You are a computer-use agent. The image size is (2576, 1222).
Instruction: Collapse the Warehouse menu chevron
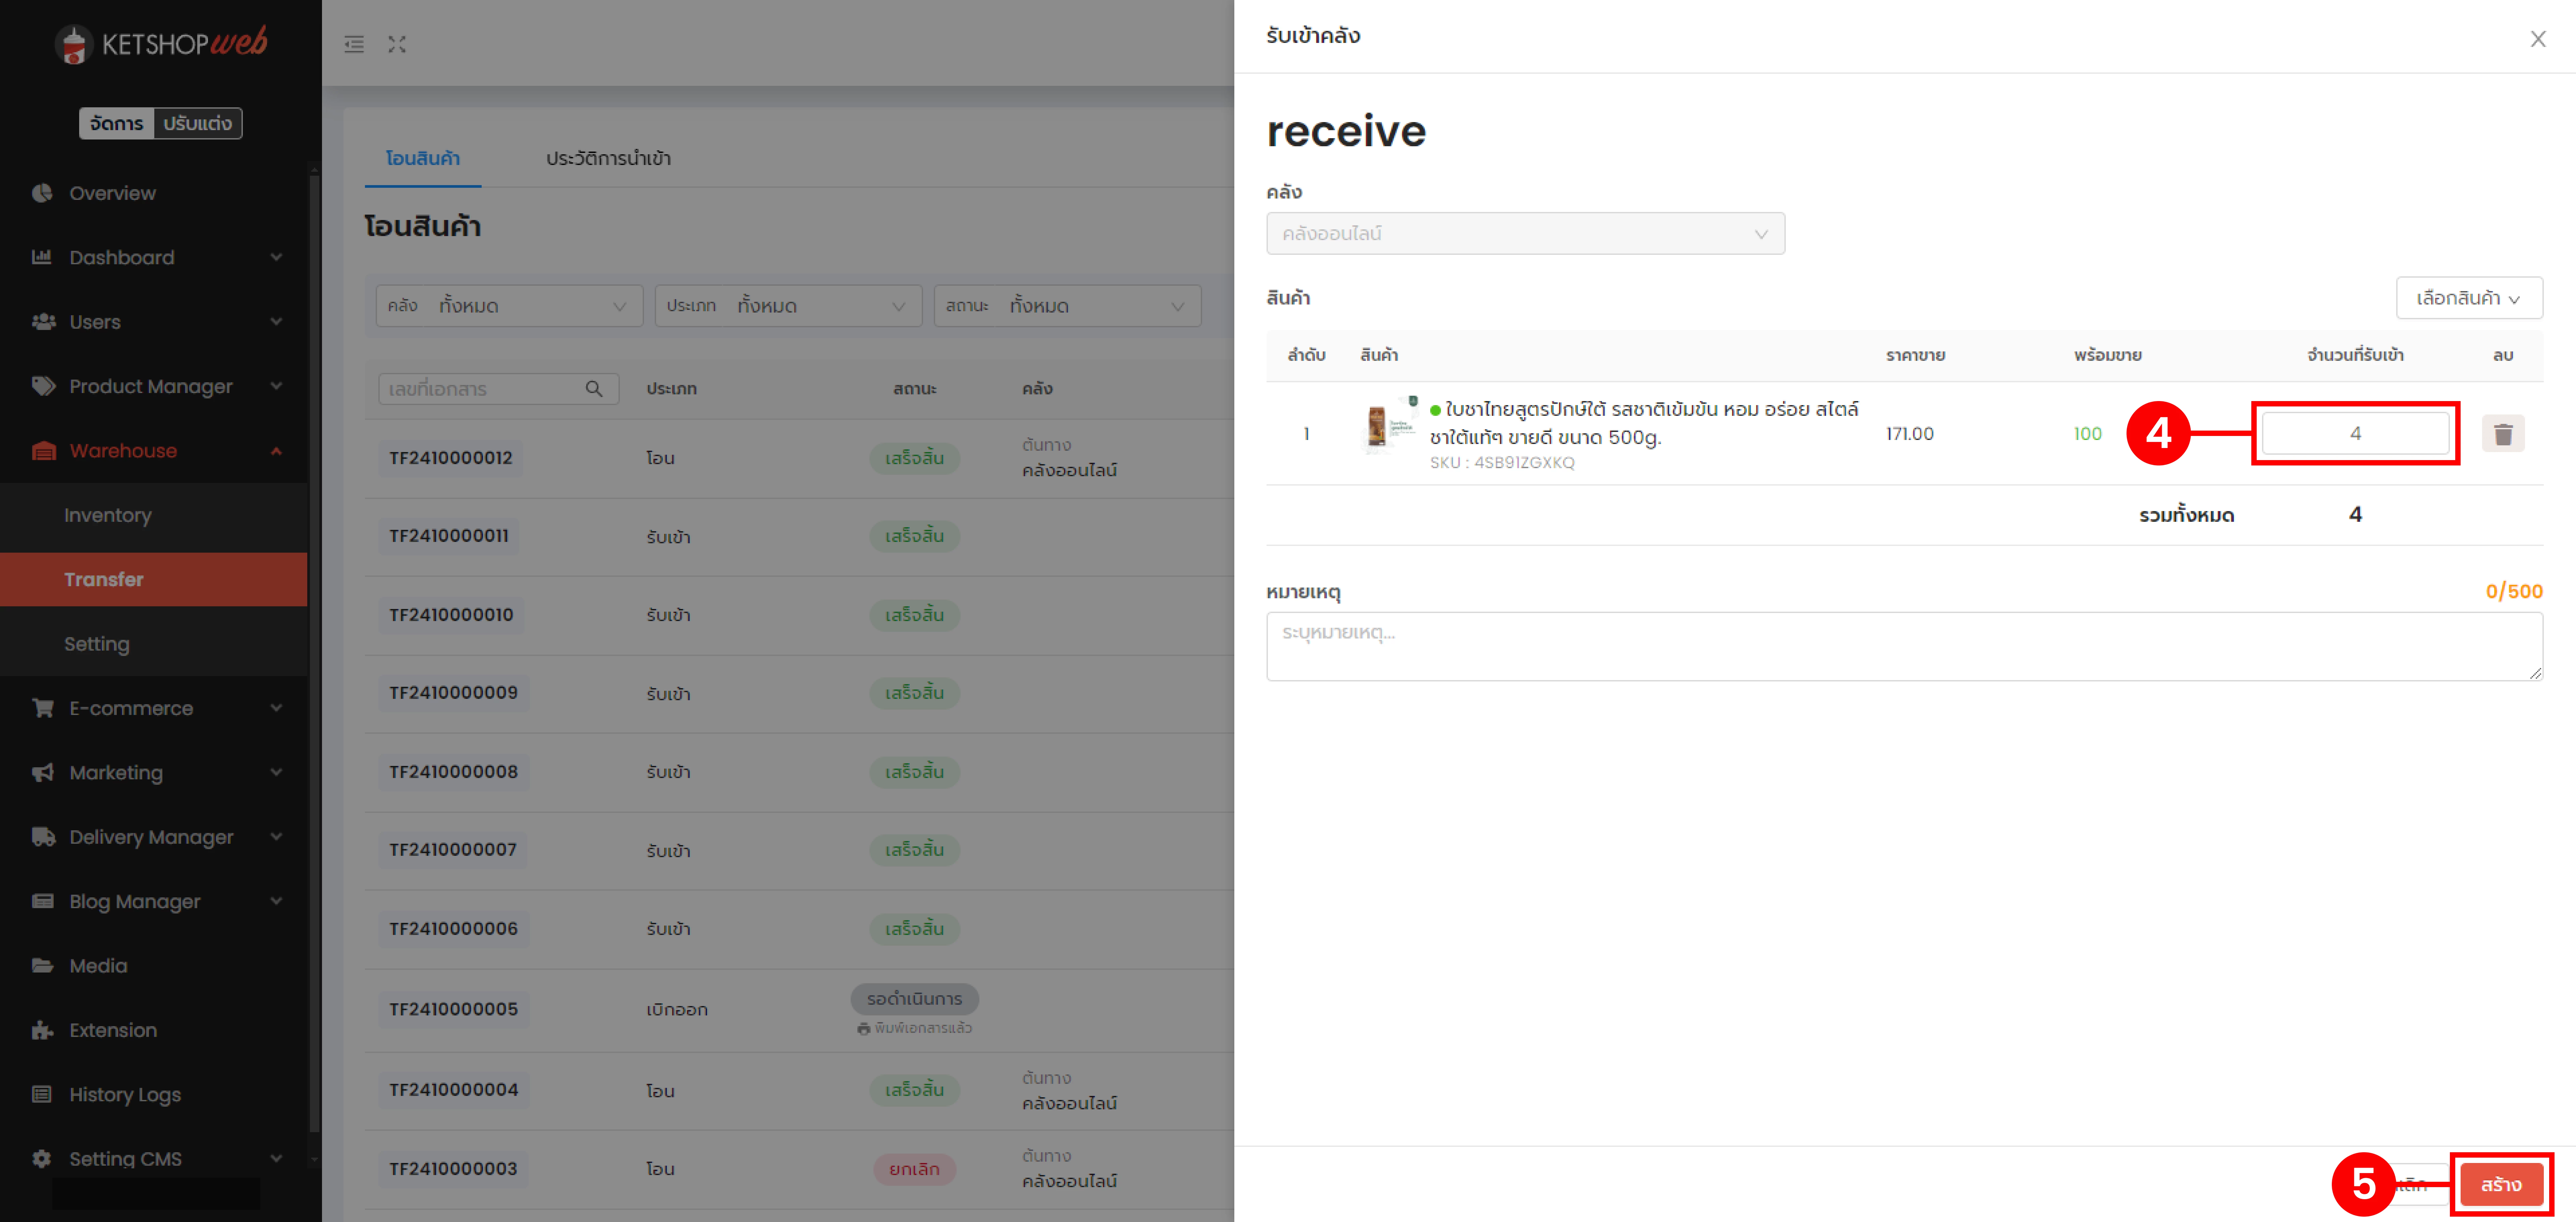276,451
